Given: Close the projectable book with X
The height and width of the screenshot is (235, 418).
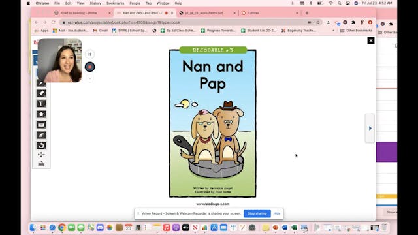Looking at the screenshot, I should [x=371, y=40].
